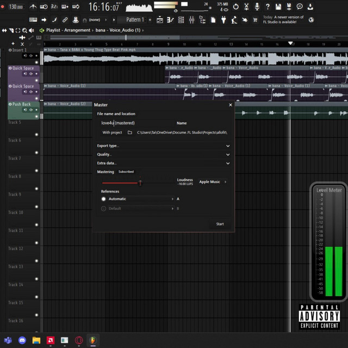Close the Master dialog with the X
Screen dimensions: 348x348
(x=231, y=105)
